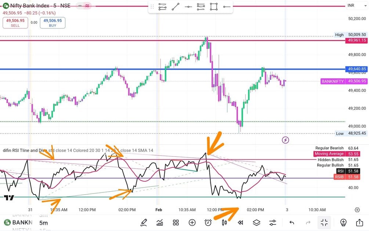Select the Rectangle drawing tool

coord(214,7)
